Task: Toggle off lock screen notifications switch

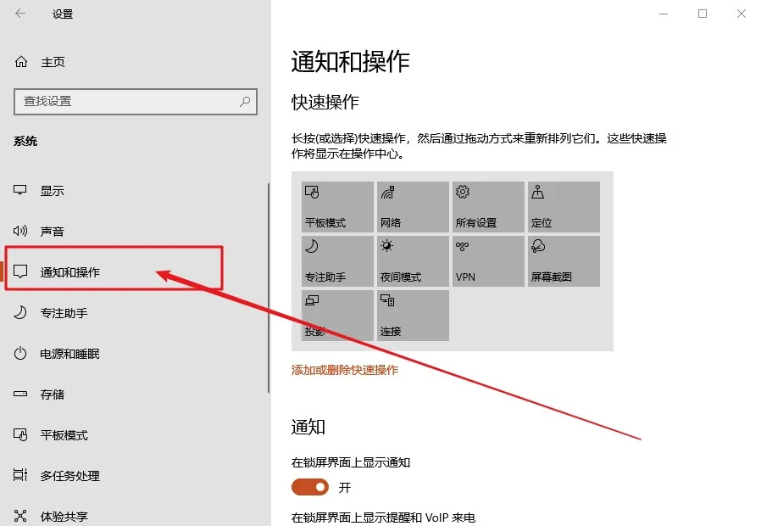Action: tap(310, 487)
